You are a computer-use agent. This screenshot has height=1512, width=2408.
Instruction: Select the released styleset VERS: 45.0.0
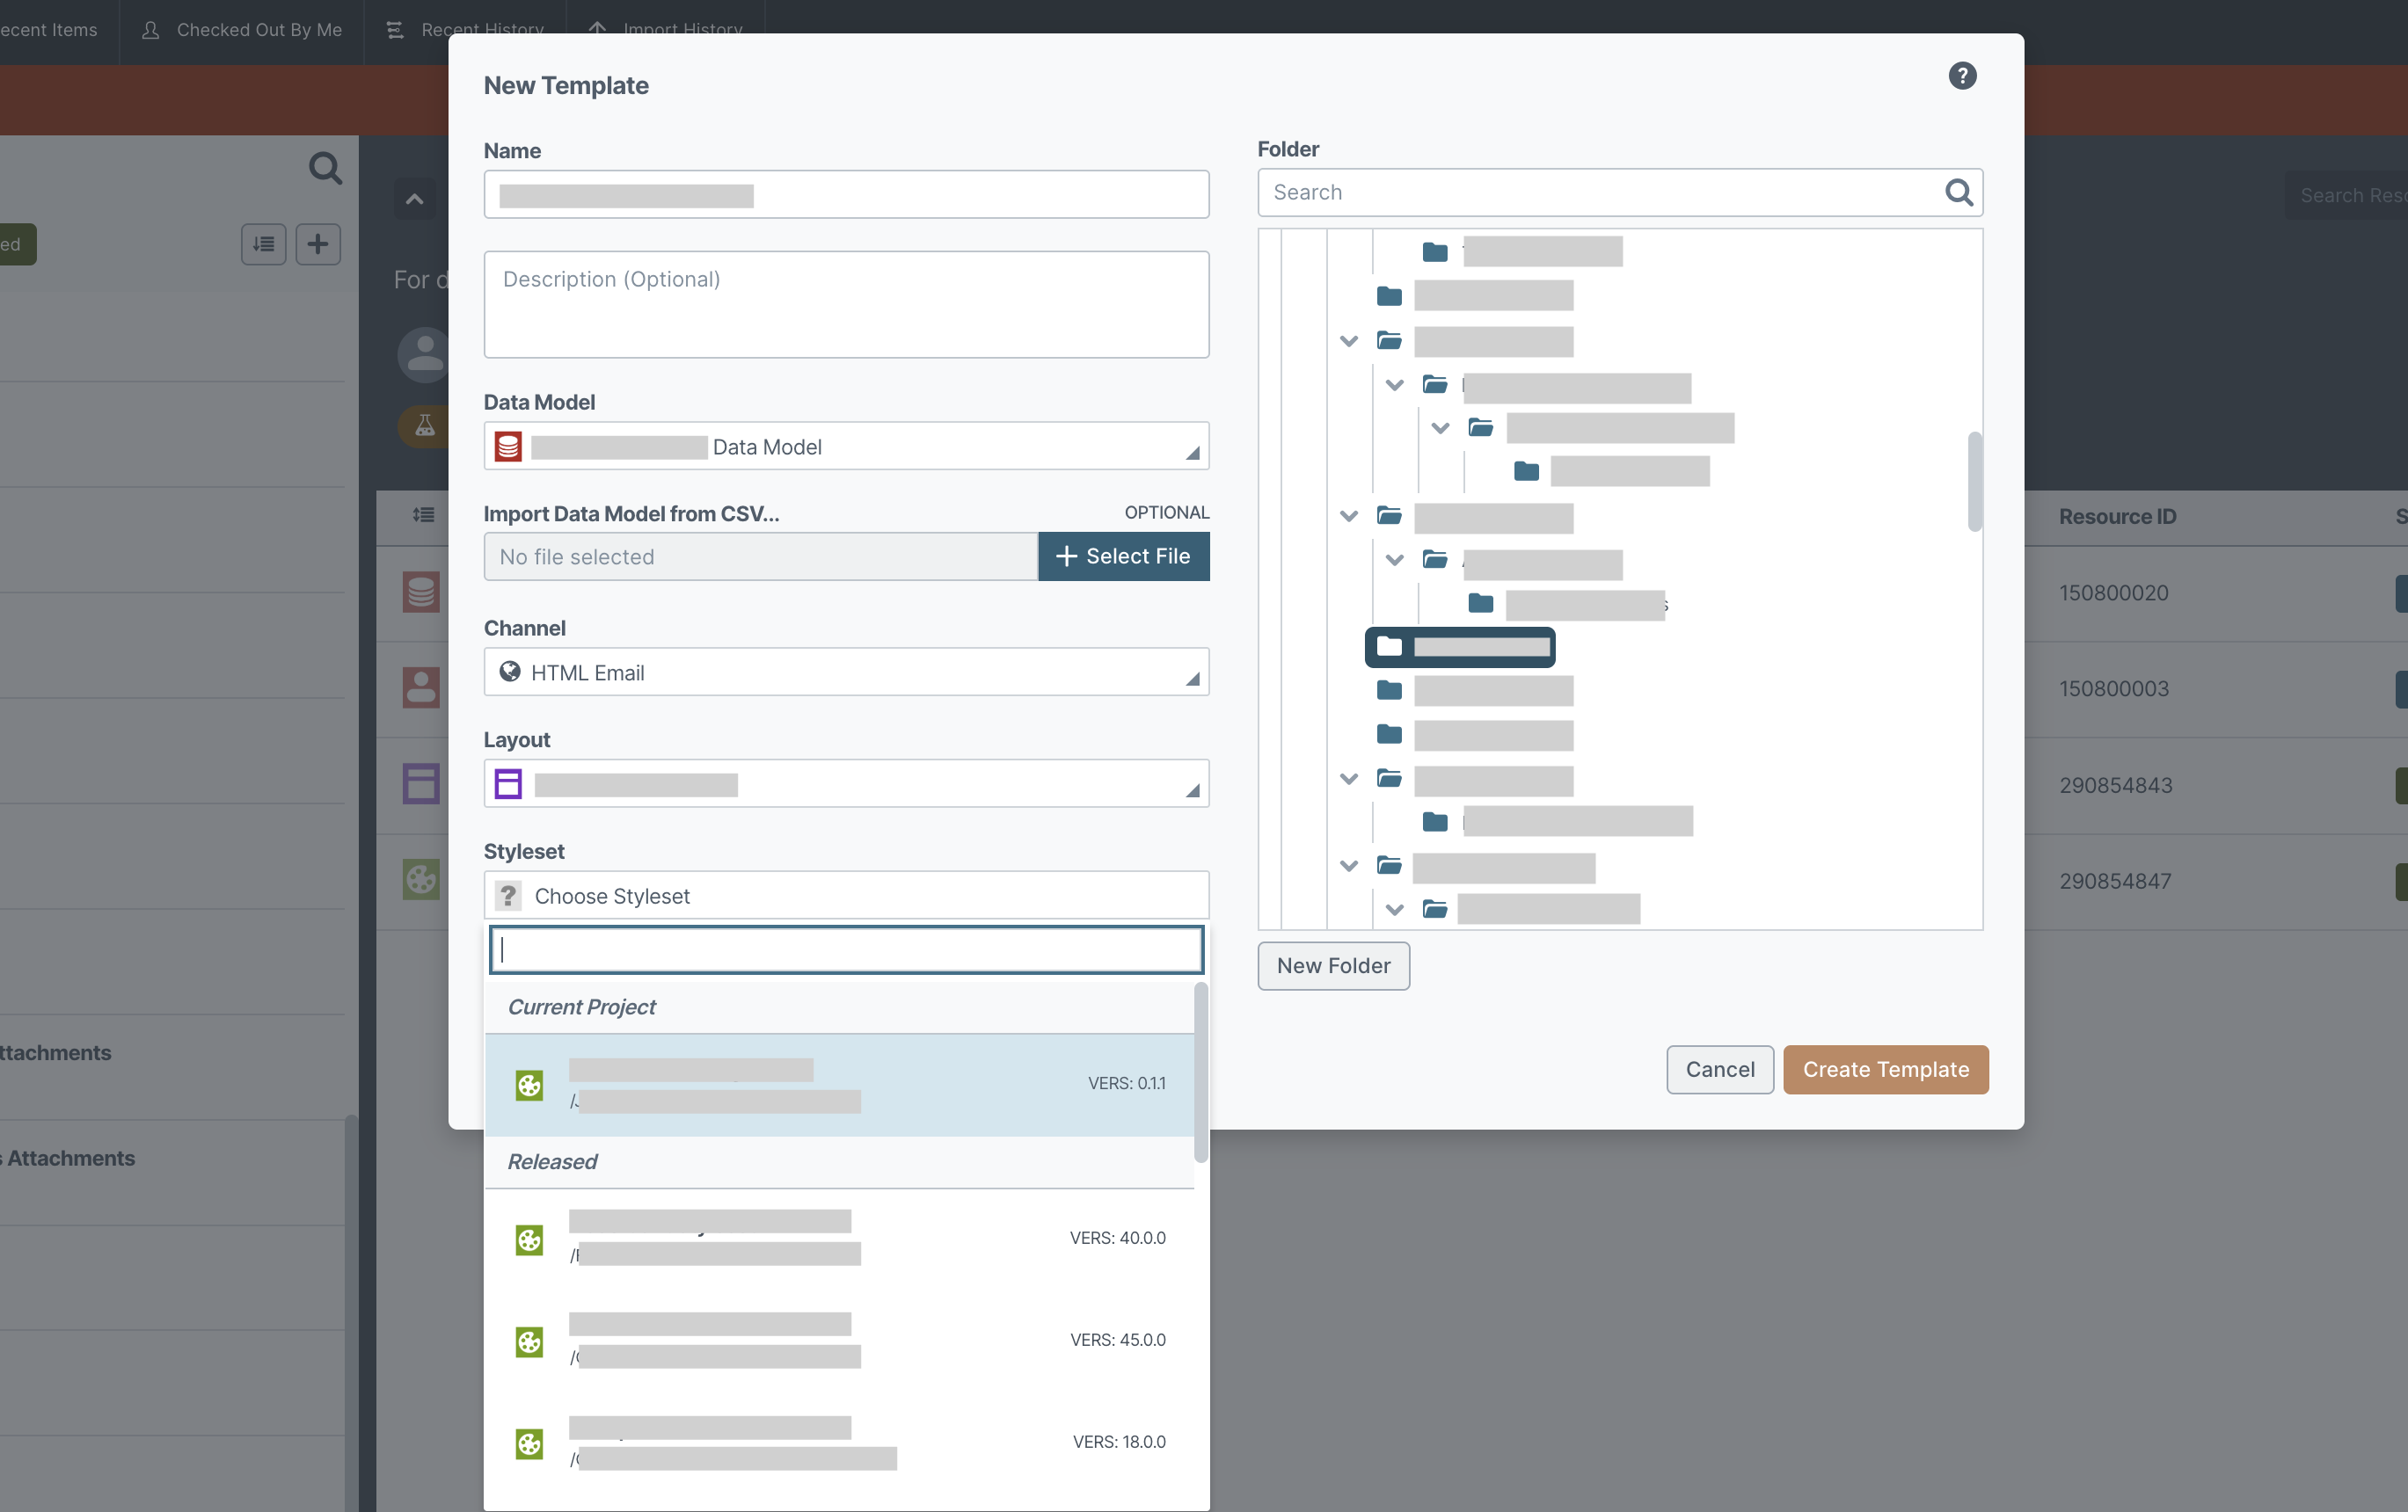click(840, 1341)
